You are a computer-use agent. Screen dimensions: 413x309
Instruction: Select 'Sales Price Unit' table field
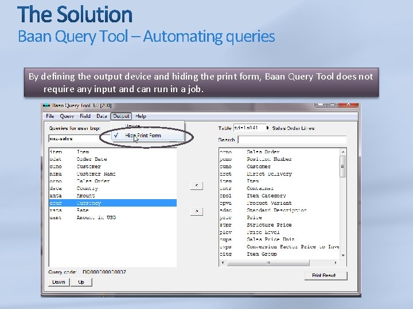pyautogui.click(x=279, y=239)
